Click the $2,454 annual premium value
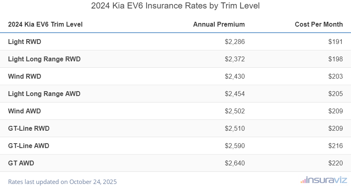Viewport: 351px width, 188px height. coord(235,94)
